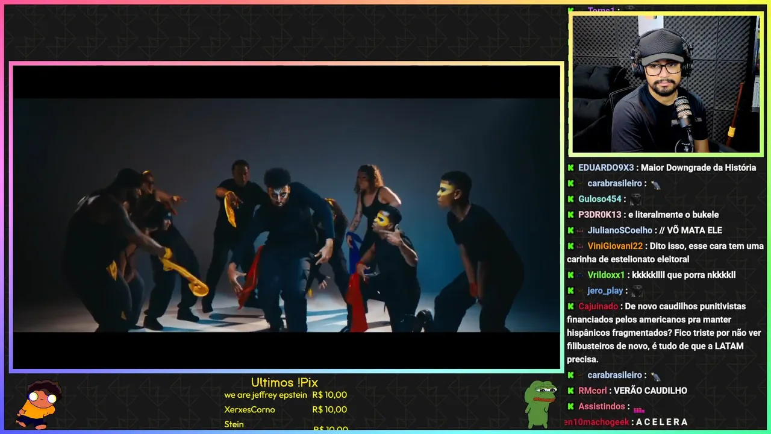771x434 pixels.
Task: Click the Kick badge beside Assistindos
Action: point(570,406)
